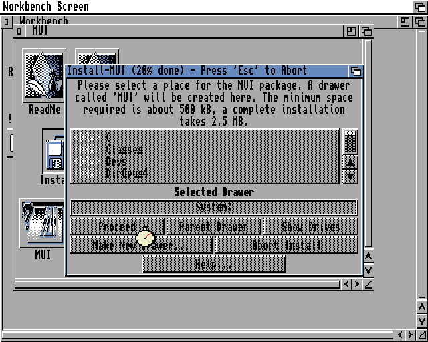The width and height of the screenshot is (428, 342).
Task: Click the Show Drives button
Action: pos(310,226)
